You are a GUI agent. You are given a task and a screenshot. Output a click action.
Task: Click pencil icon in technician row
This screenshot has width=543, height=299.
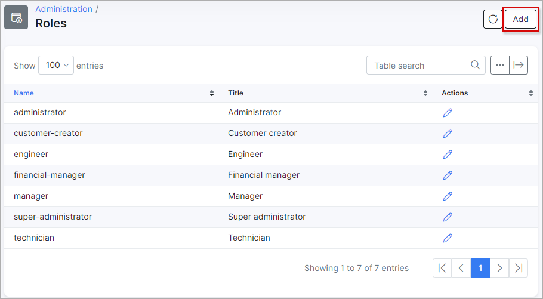(x=448, y=238)
